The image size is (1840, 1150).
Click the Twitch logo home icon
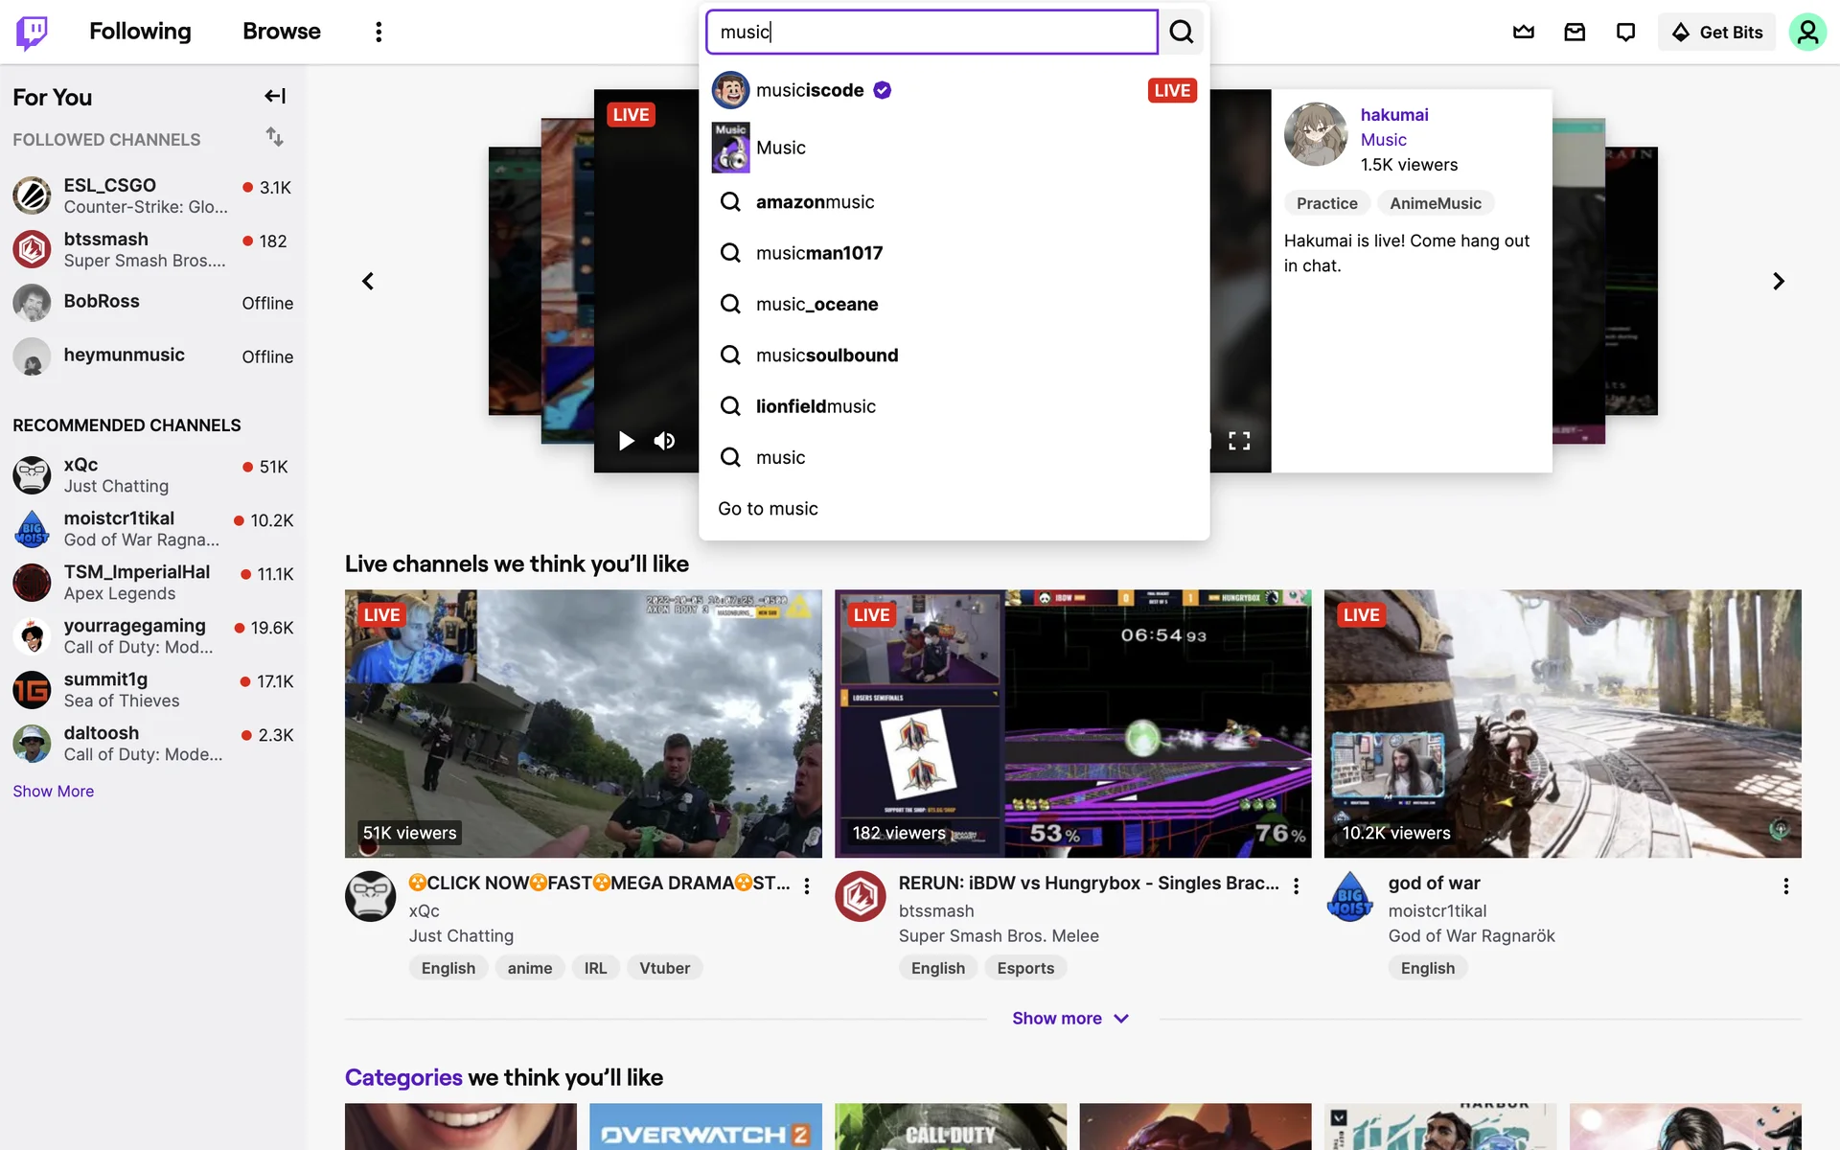click(x=32, y=32)
